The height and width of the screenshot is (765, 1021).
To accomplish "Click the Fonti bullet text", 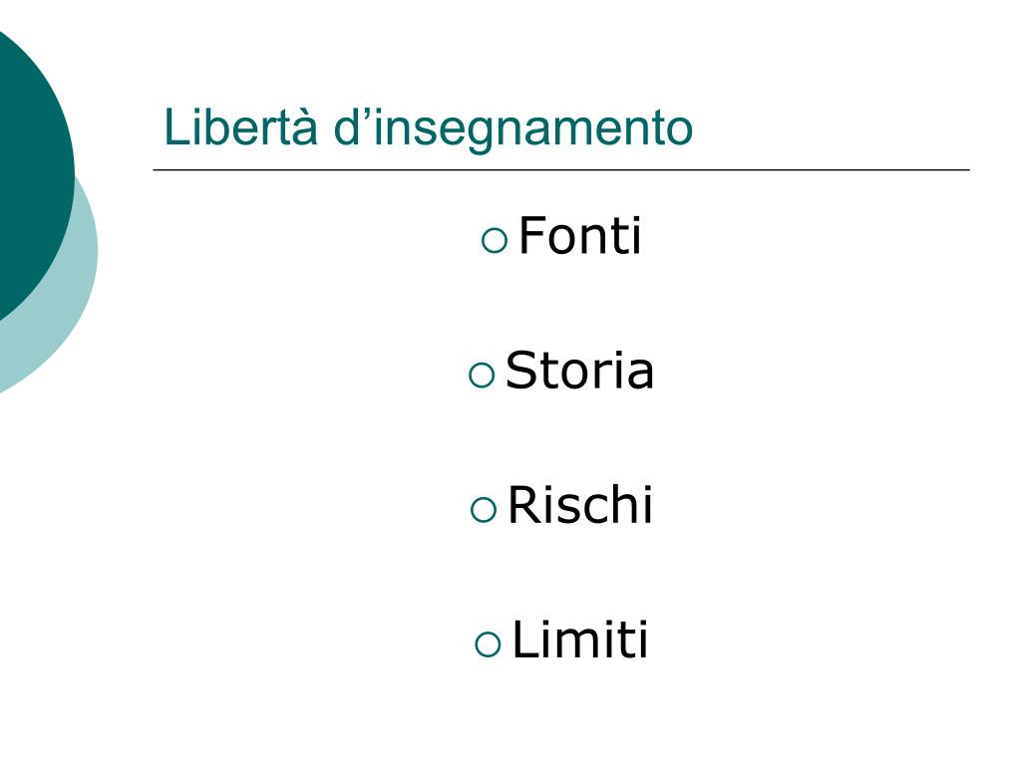I will [579, 235].
